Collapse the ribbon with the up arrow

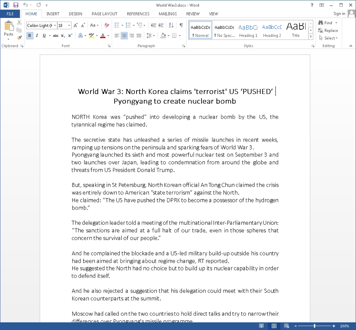351,46
